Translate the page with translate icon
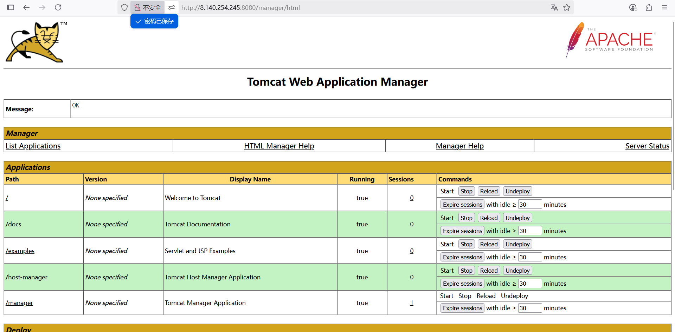 (x=554, y=7)
